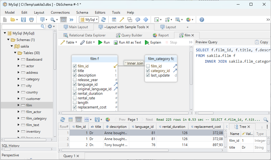The width and height of the screenshot is (271, 160).
Task: Uncheck the description column checkbox
Action: coord(75,75)
